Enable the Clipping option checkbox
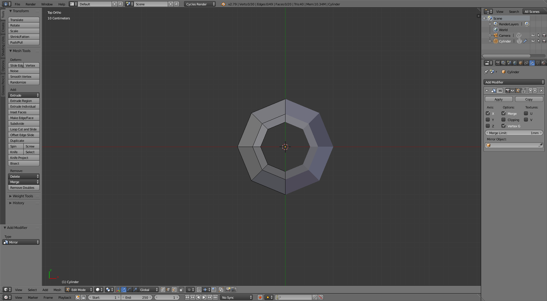The width and height of the screenshot is (547, 301). click(503, 120)
